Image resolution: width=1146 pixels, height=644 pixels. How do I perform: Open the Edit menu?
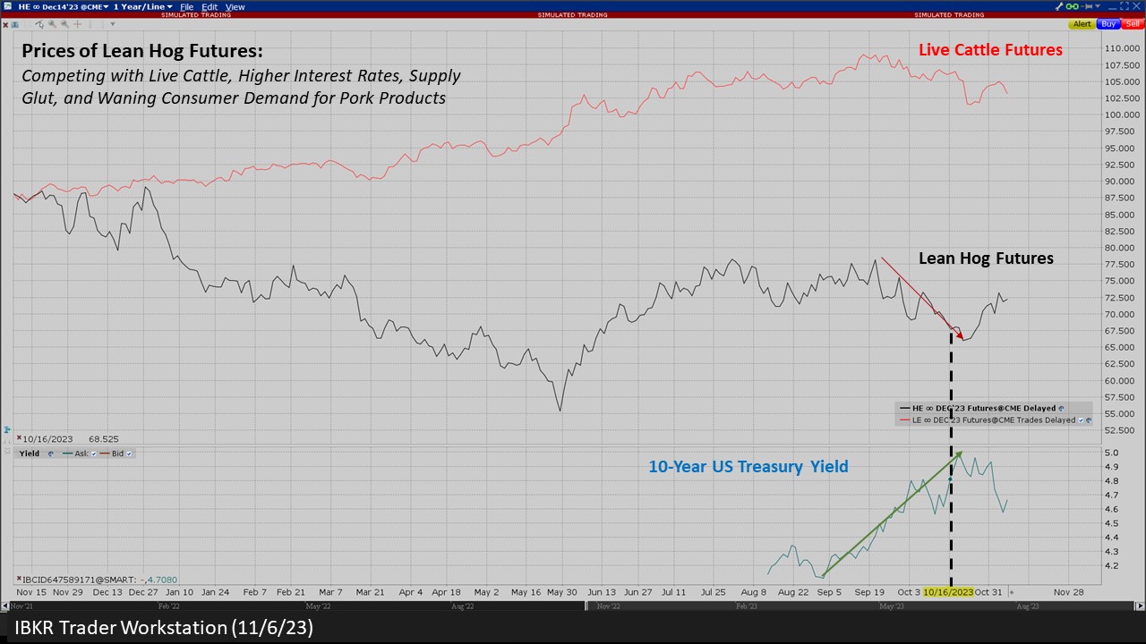pyautogui.click(x=210, y=7)
